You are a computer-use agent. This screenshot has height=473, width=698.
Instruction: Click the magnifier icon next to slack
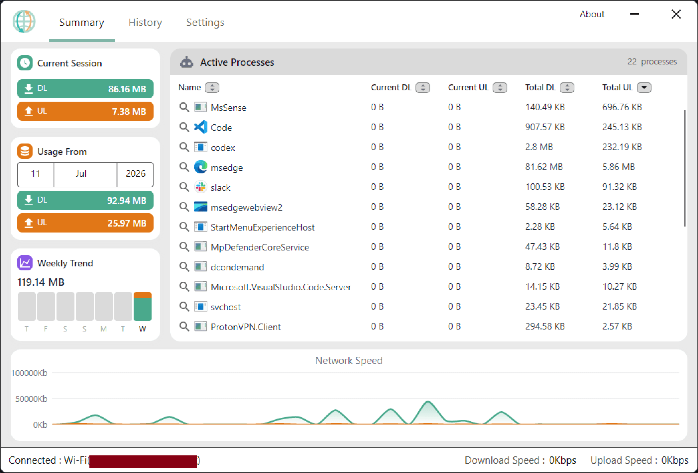184,187
